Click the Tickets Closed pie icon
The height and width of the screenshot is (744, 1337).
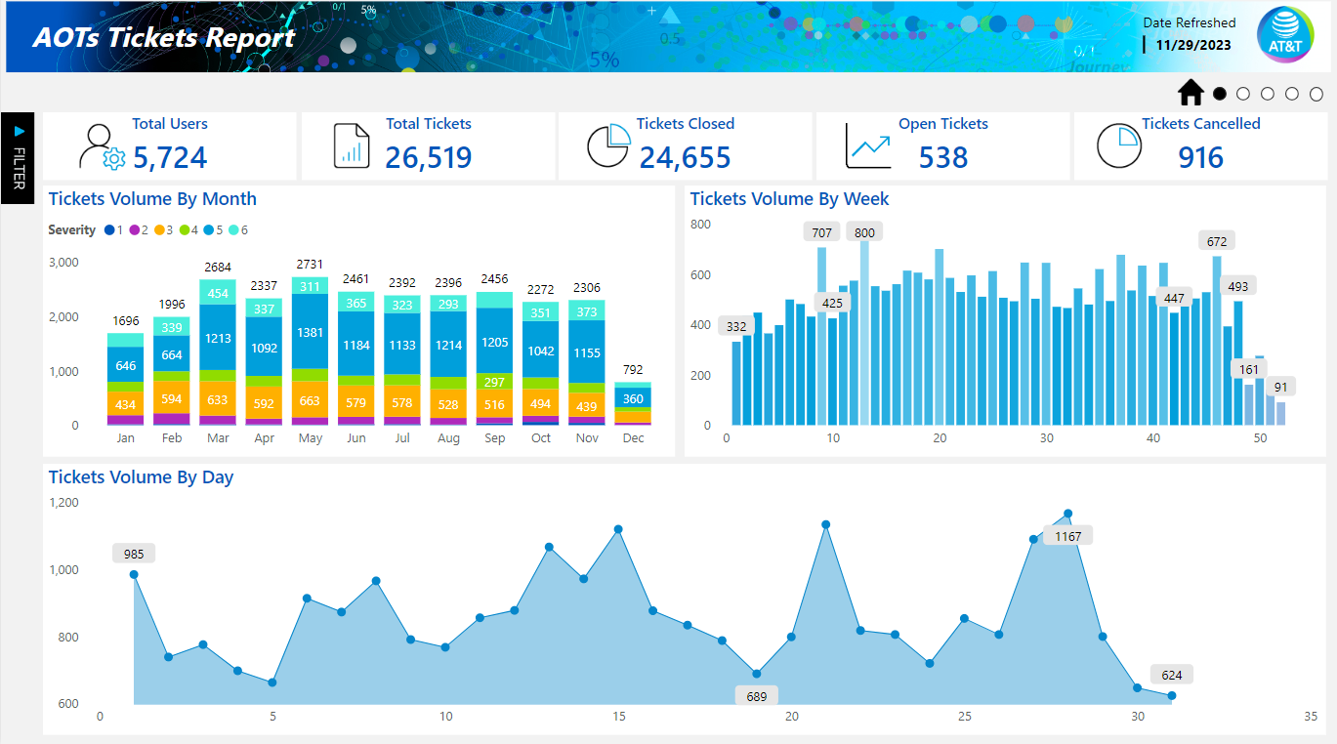click(x=607, y=145)
